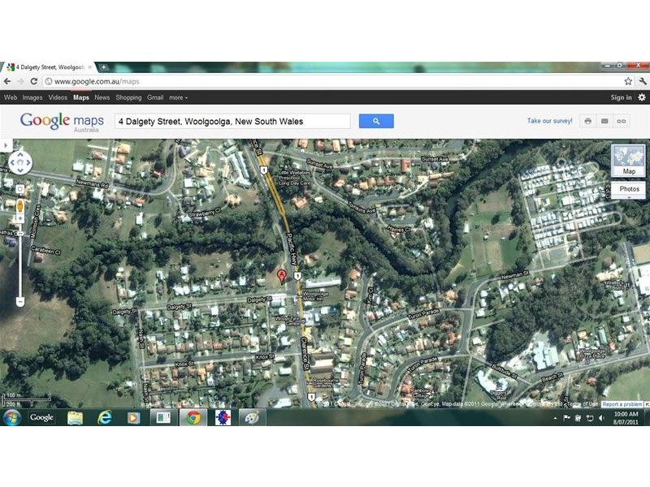Open the Photos layer dropdown
The width and height of the screenshot is (650, 487).
point(628,189)
